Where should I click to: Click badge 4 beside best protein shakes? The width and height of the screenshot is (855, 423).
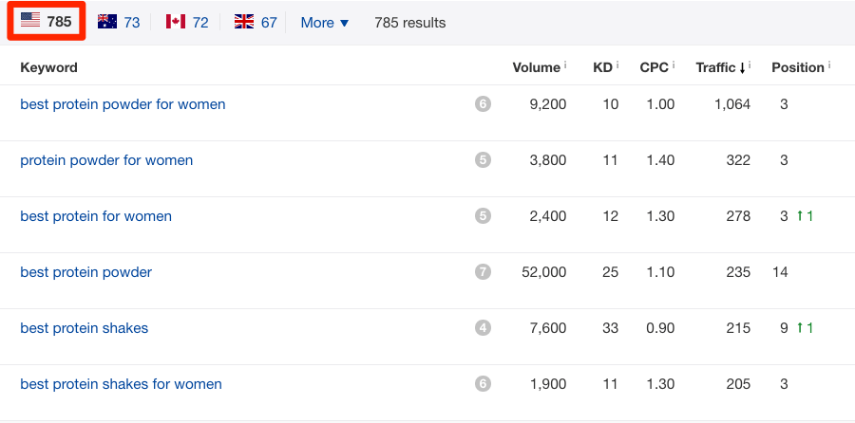(483, 328)
